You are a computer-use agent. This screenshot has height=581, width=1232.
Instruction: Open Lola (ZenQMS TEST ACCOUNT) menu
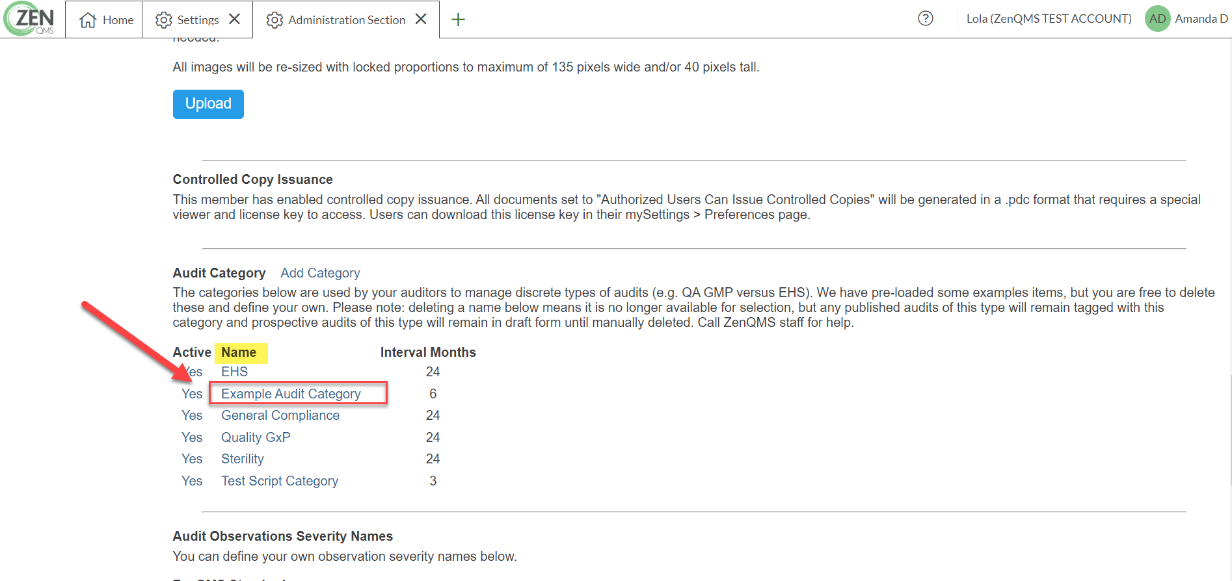(x=1049, y=19)
